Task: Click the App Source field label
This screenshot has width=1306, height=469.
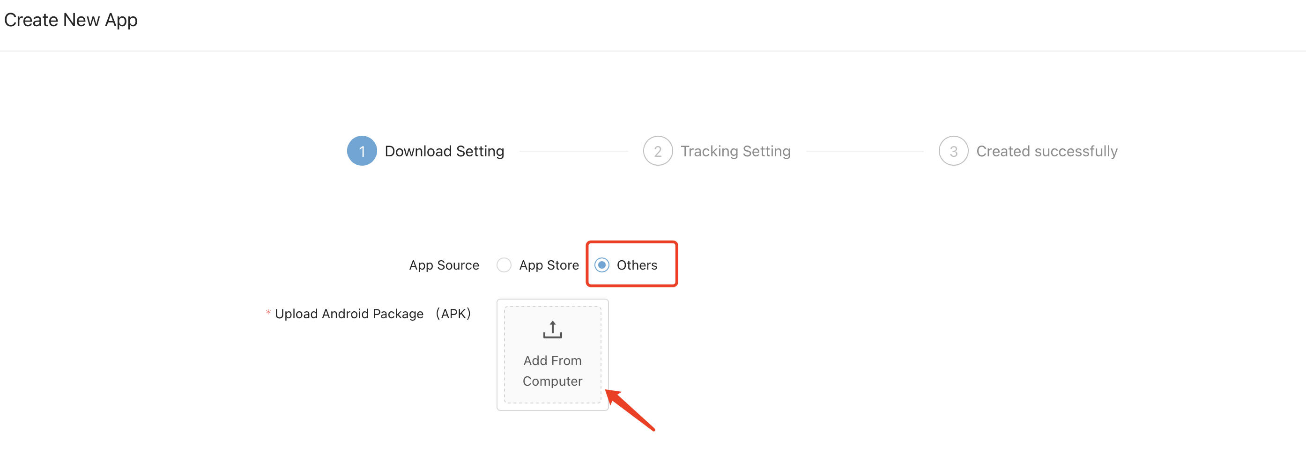Action: 444,265
